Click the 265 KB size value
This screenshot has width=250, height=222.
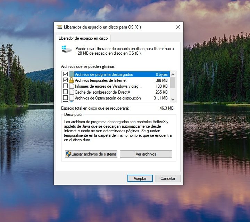pos(161,92)
